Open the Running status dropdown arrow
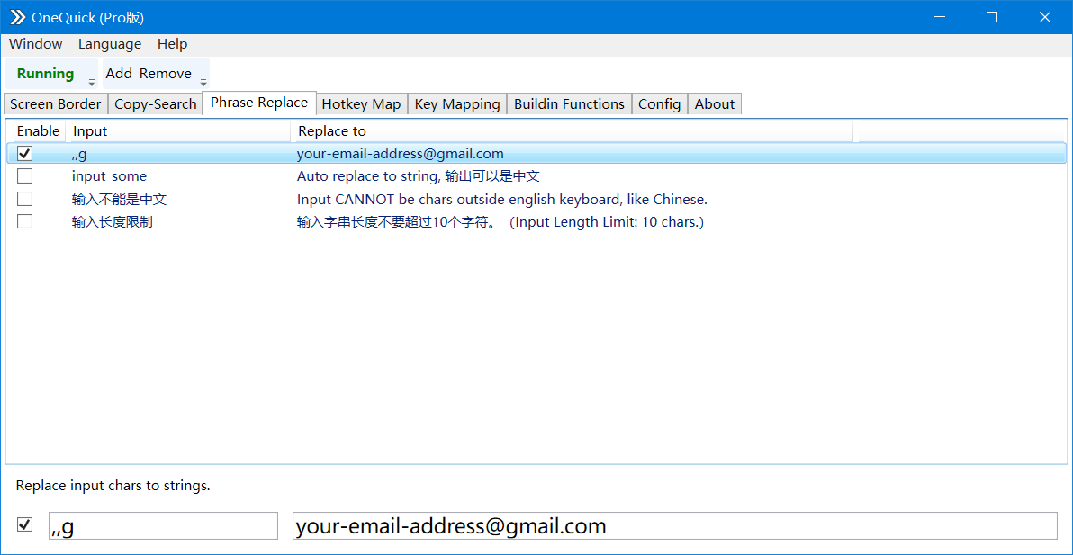The image size is (1073, 555). pyautogui.click(x=90, y=82)
